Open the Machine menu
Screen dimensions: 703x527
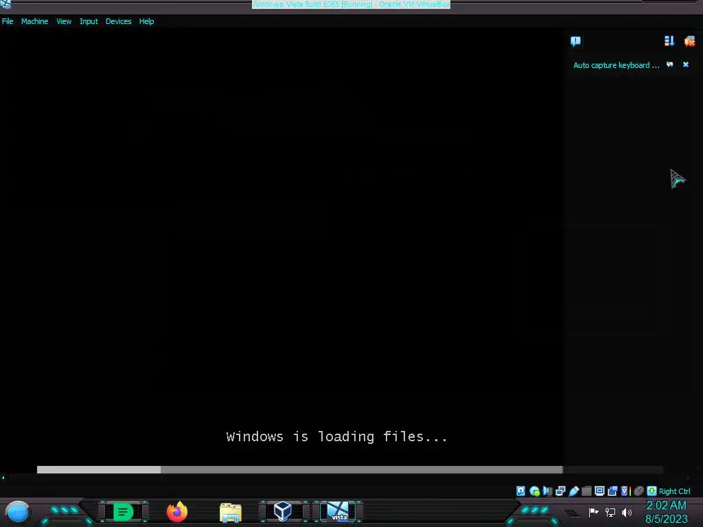coord(34,21)
